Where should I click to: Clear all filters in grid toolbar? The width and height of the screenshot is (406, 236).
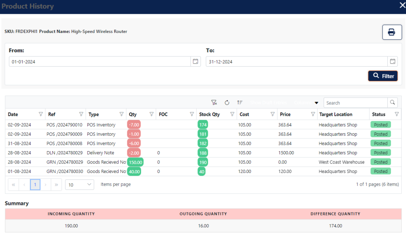(x=214, y=103)
